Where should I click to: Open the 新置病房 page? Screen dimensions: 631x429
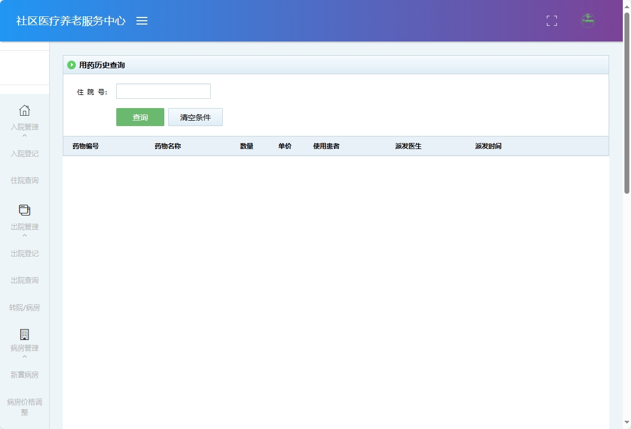(x=25, y=374)
